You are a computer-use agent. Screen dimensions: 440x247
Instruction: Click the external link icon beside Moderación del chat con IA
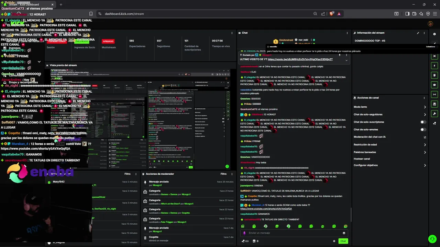pyautogui.click(x=425, y=137)
